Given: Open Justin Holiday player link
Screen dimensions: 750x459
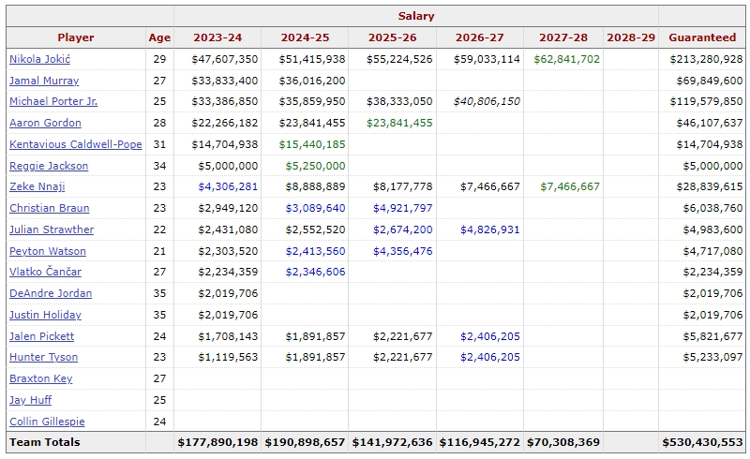Looking at the screenshot, I should pyautogui.click(x=45, y=315).
